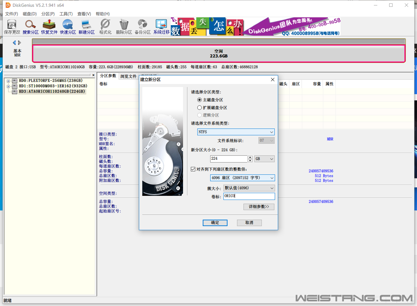Close the left disk tree panel

click(x=93, y=75)
